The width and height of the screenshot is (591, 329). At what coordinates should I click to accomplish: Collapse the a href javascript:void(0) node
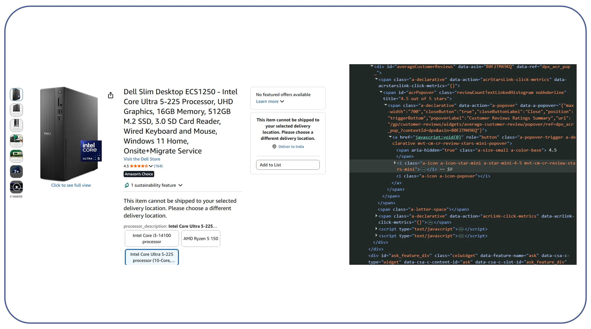pos(390,137)
